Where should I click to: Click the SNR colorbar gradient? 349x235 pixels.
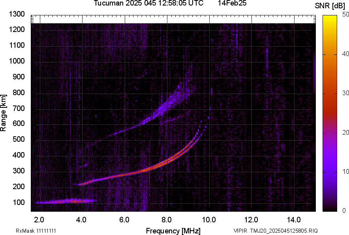(330, 113)
